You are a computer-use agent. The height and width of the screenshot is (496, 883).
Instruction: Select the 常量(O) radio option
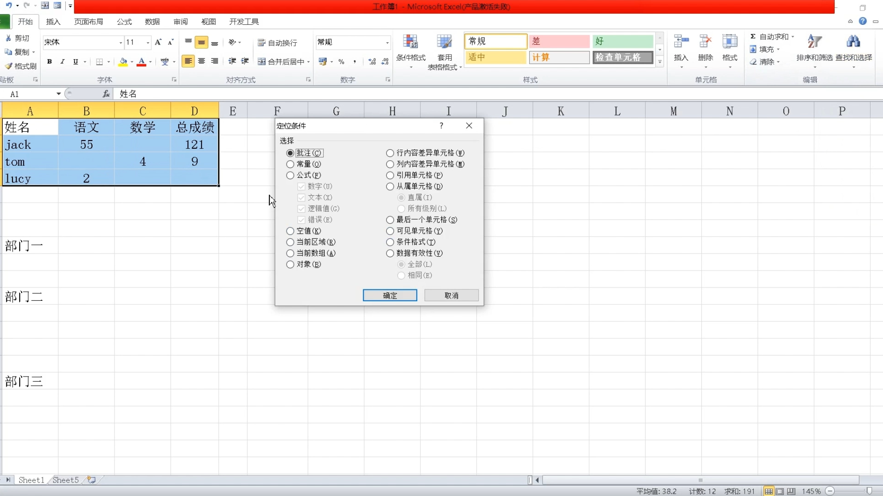290,164
